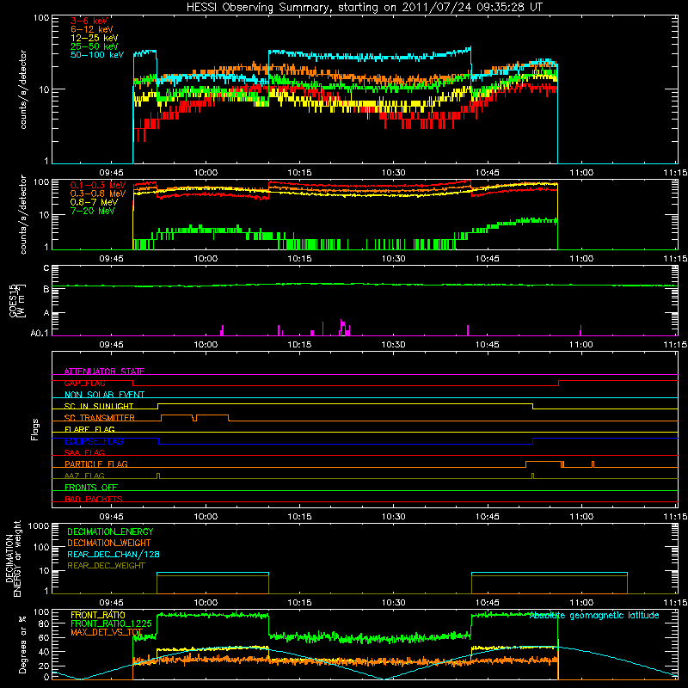Click the Degrees or % axis title
Image resolution: width=688 pixels, height=688 pixels.
click(22, 645)
